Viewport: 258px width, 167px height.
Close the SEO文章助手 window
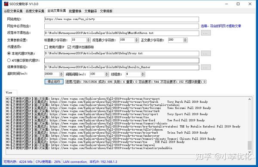tap(250, 4)
